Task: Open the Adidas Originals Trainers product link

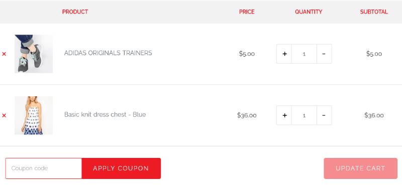Action: click(x=108, y=53)
